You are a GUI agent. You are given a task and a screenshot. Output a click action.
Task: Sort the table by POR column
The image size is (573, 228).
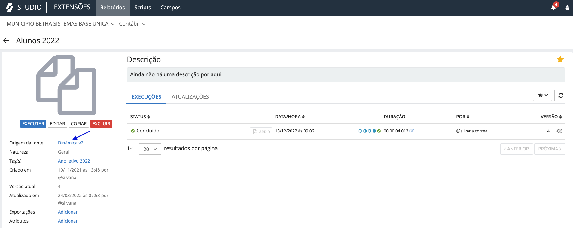point(463,117)
